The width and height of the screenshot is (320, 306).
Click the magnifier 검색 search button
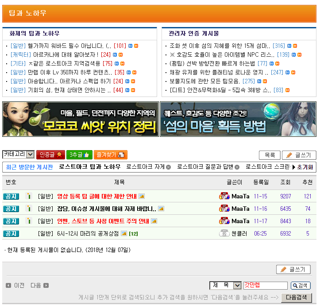pyautogui.click(x=301, y=286)
